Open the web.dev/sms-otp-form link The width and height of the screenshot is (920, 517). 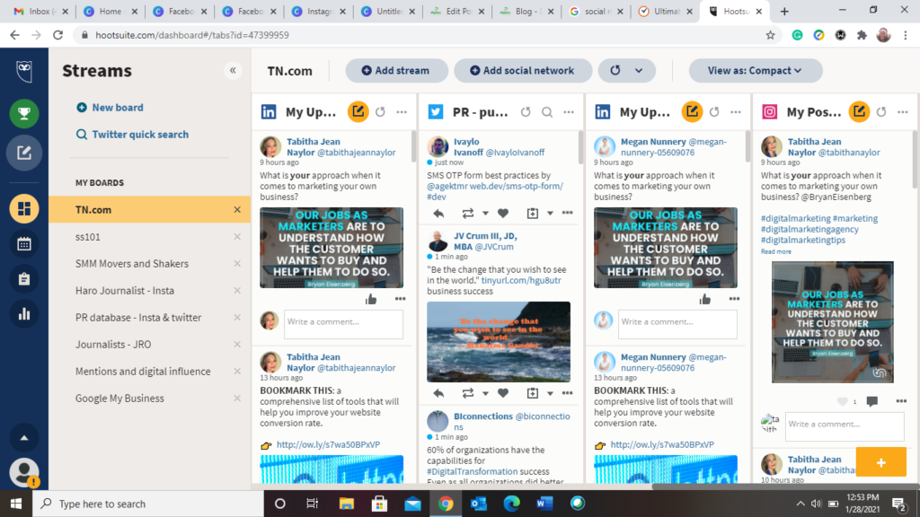[x=517, y=186]
